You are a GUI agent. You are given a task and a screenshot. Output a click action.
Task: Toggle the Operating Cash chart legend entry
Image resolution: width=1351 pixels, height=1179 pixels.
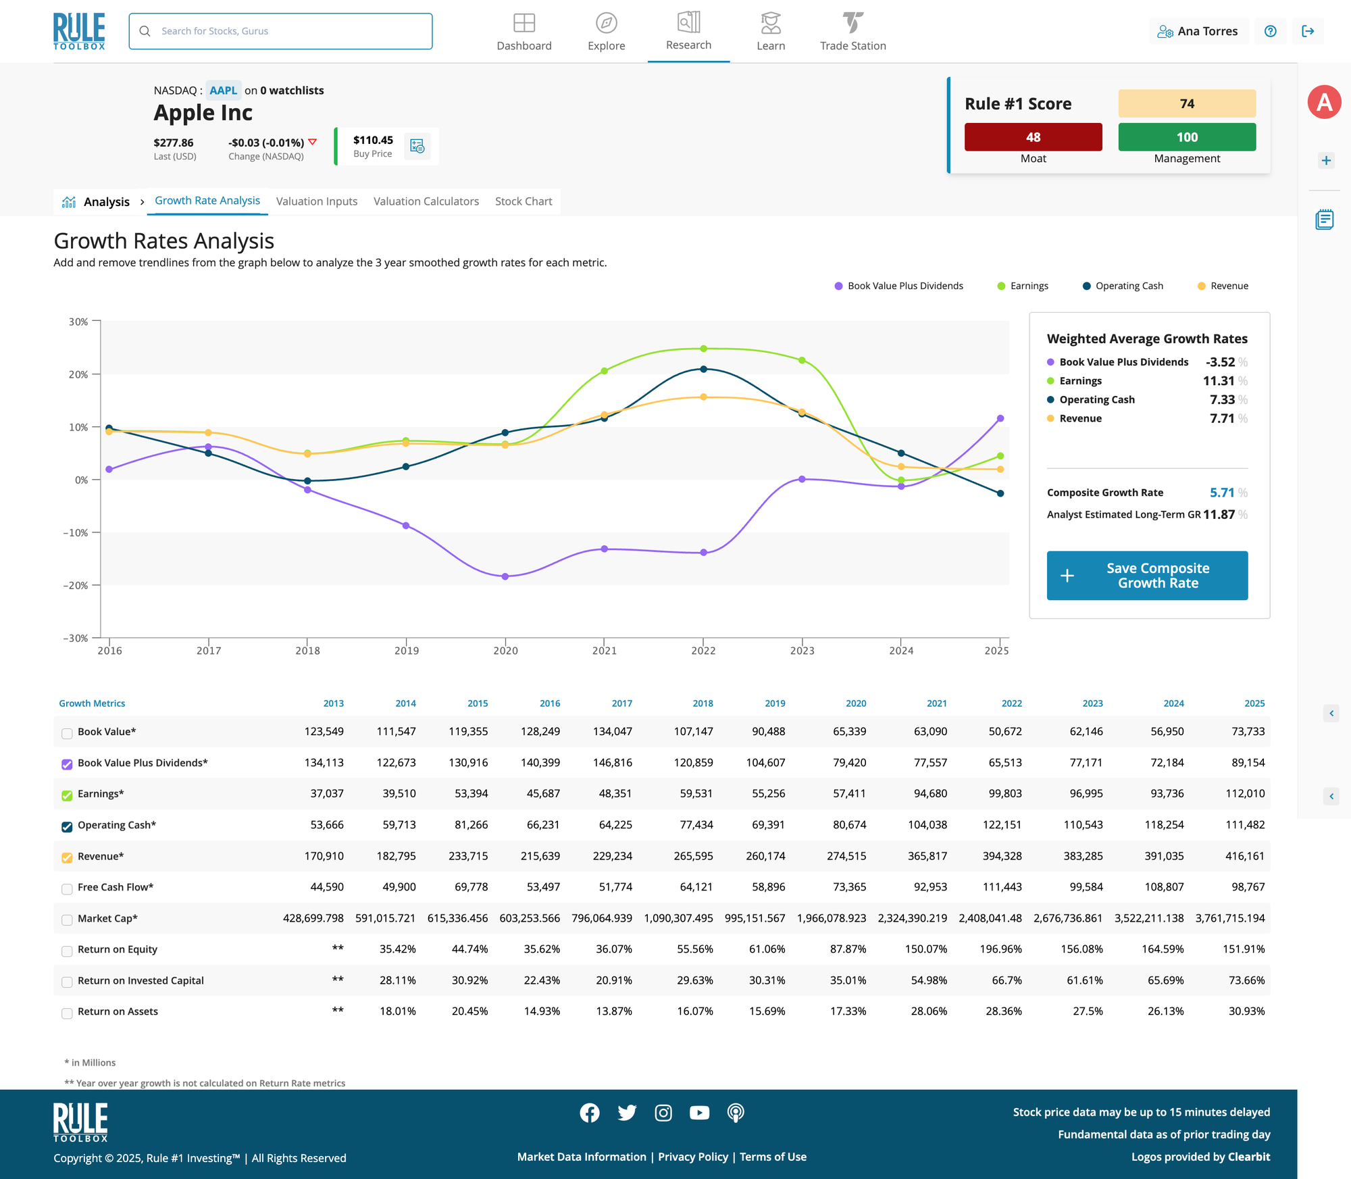point(1123,286)
